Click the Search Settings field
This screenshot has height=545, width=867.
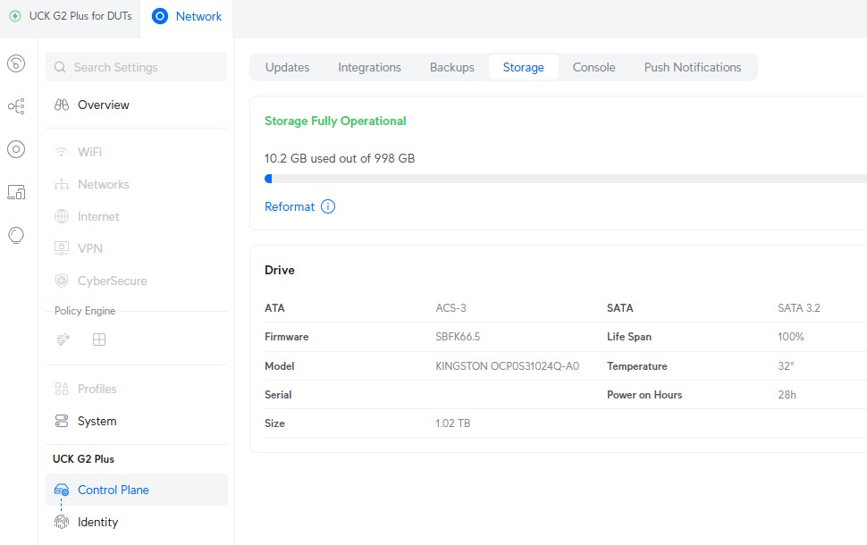click(x=137, y=67)
